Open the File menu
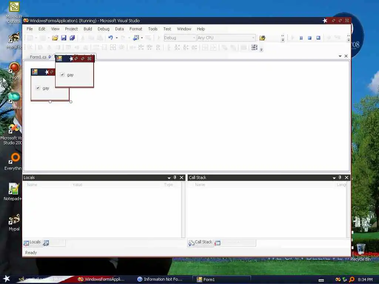This screenshot has height=284, width=379. tap(30, 29)
